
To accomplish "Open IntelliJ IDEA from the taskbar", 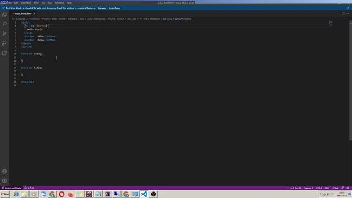I will point(108,194).
